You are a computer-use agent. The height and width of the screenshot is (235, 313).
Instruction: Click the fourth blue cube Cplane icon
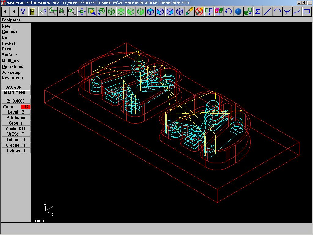pos(180,12)
